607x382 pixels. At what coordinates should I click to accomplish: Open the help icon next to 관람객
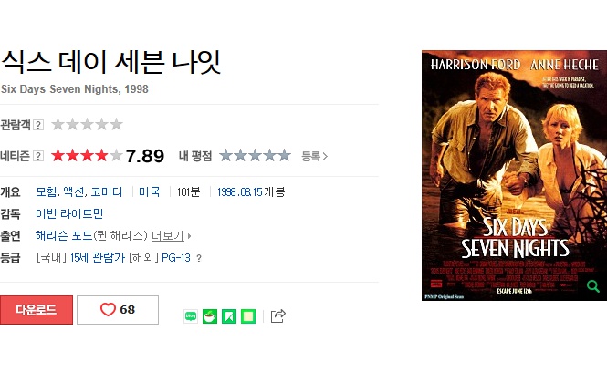(38, 125)
